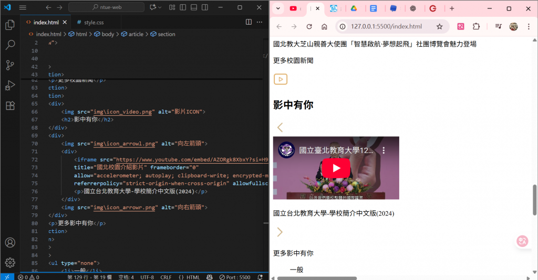This screenshot has height=280, width=538.
Task: Open the VS Code hamburger menu
Action: (x=23, y=7)
